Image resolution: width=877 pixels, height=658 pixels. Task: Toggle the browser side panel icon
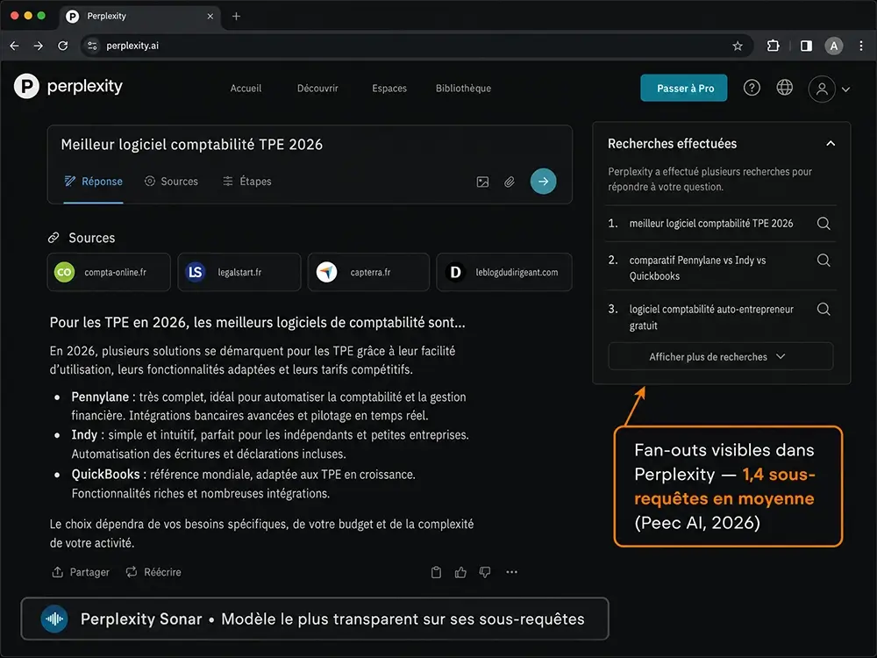click(x=806, y=46)
